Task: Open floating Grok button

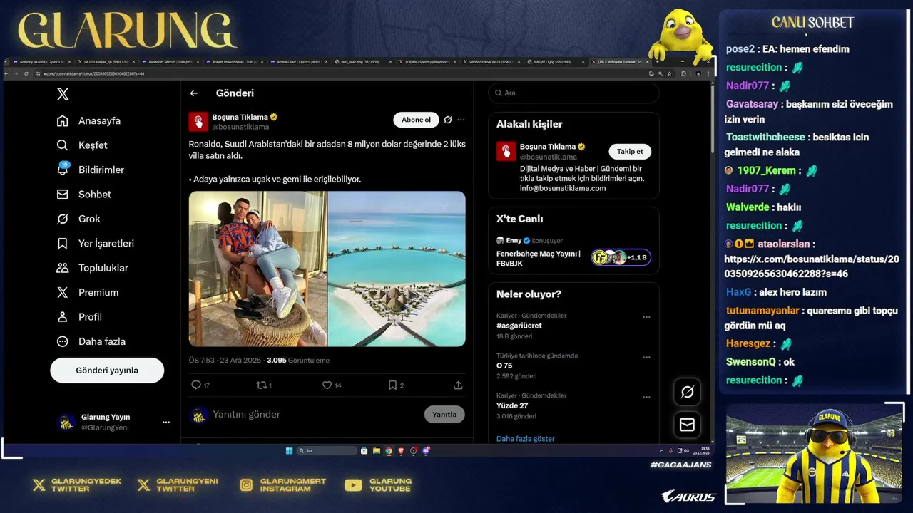Action: (x=688, y=392)
